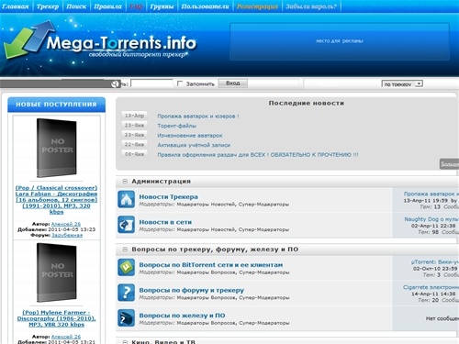Image resolution: width=459 pixels, height=344 pixels.
Task: Open the Новости в сети forum link
Action: coord(165,222)
